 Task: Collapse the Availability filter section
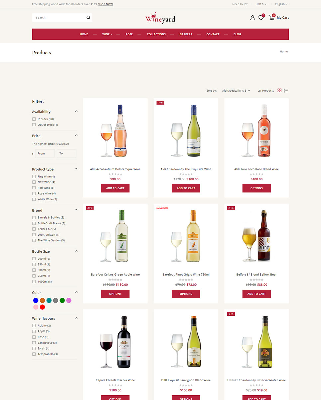tap(76, 111)
